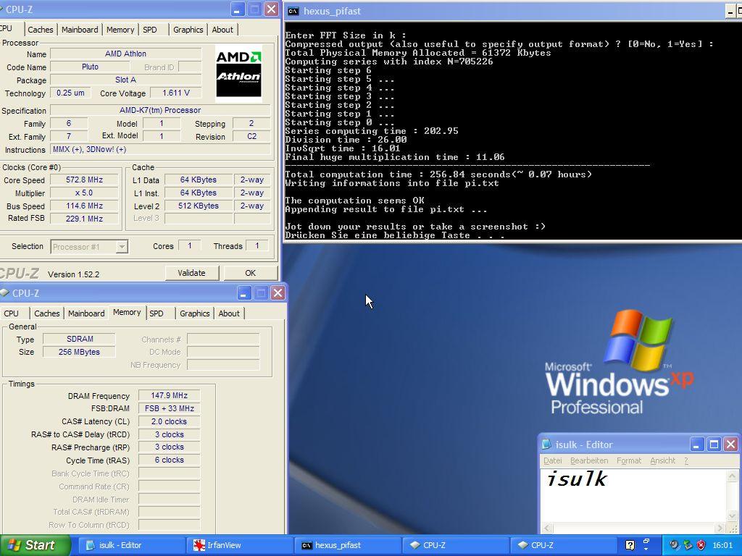Open About tab in upper CPU-Z window
This screenshot has height=556, width=742.
click(222, 29)
